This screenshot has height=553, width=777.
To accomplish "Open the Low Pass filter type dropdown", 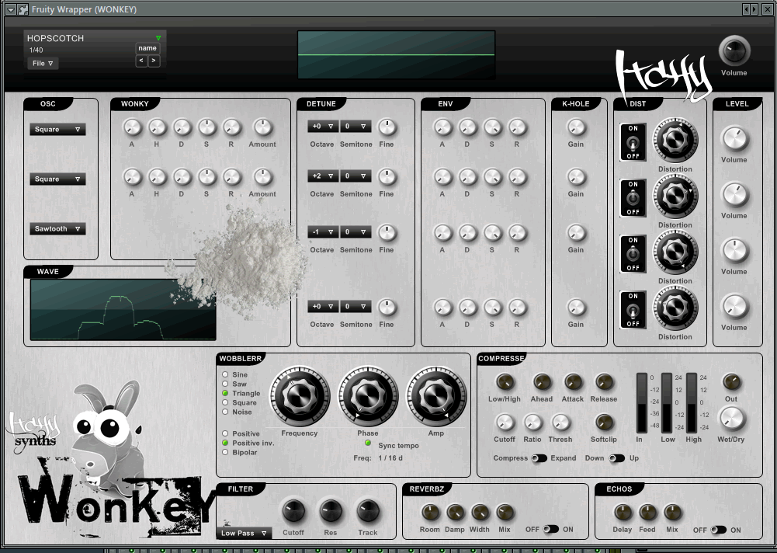I will click(244, 533).
